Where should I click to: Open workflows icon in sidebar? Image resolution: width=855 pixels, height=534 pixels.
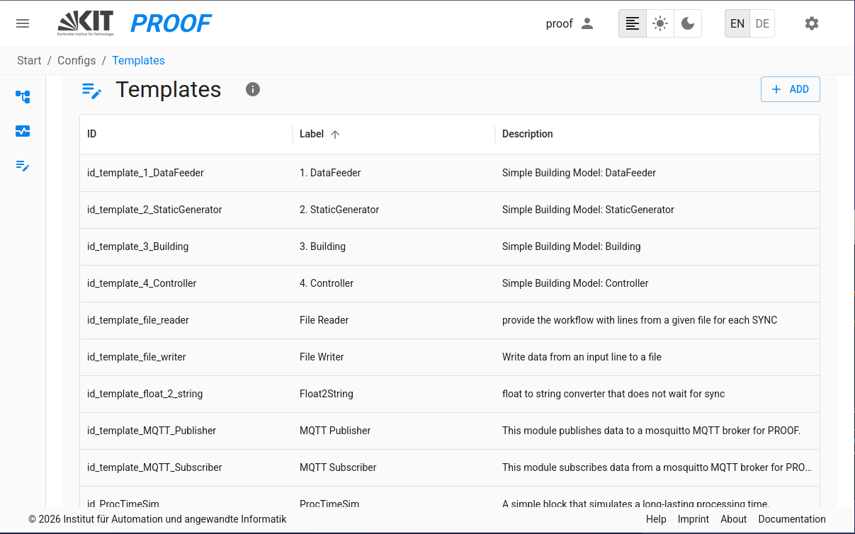(x=23, y=96)
